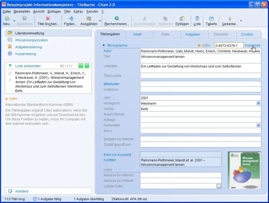Click 1 Aufgabe fällig in status bar
Viewport: 269px width, 203px height.
pos(49,199)
